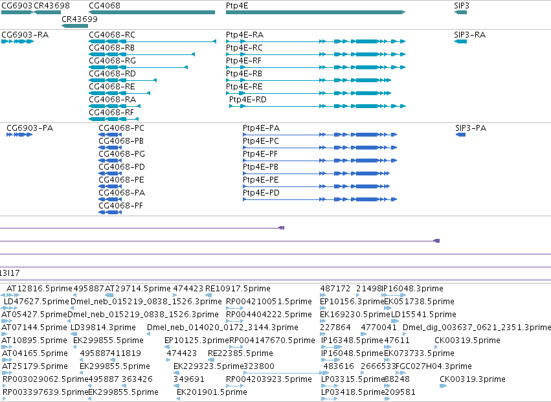The image size is (551, 402).
Task: Select the CR43698 gene label
Action: [52, 6]
